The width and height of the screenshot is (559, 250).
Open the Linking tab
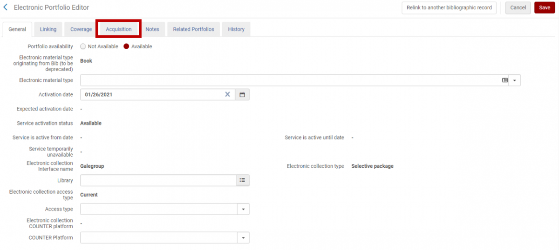pos(48,29)
